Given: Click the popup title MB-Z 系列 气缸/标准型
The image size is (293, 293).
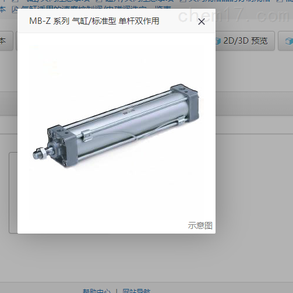Looking at the screenshot, I should tap(94, 21).
